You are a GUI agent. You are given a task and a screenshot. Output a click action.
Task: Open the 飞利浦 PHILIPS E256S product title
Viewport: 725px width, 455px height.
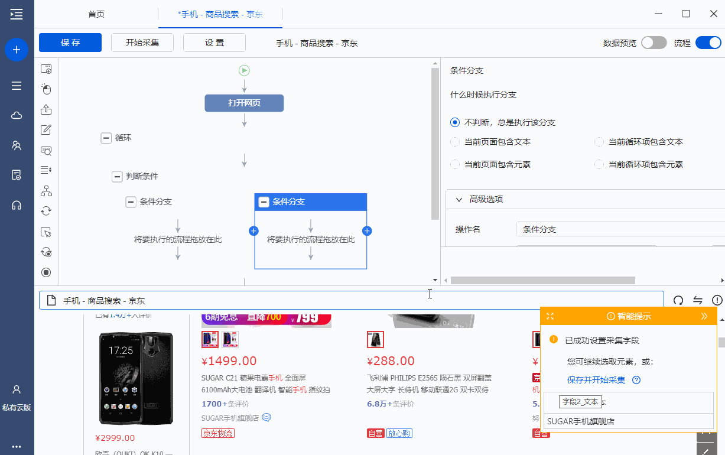[x=428, y=383]
